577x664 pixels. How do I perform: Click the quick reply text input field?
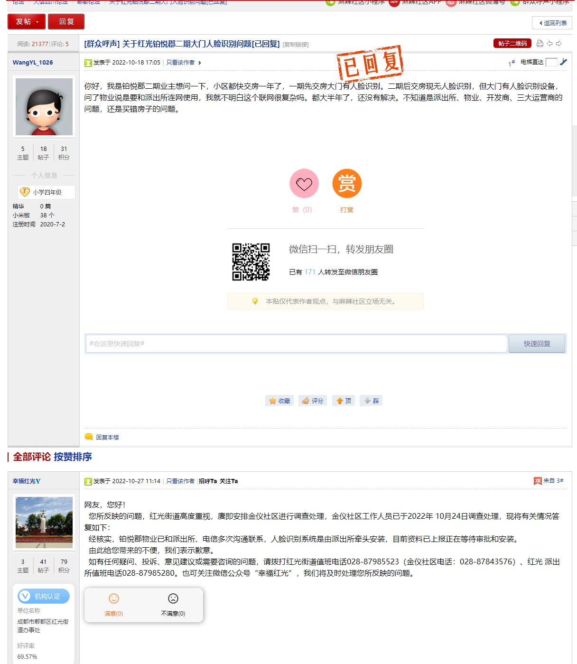(296, 344)
